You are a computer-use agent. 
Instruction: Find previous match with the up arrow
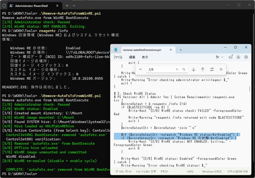[x=203, y=69]
